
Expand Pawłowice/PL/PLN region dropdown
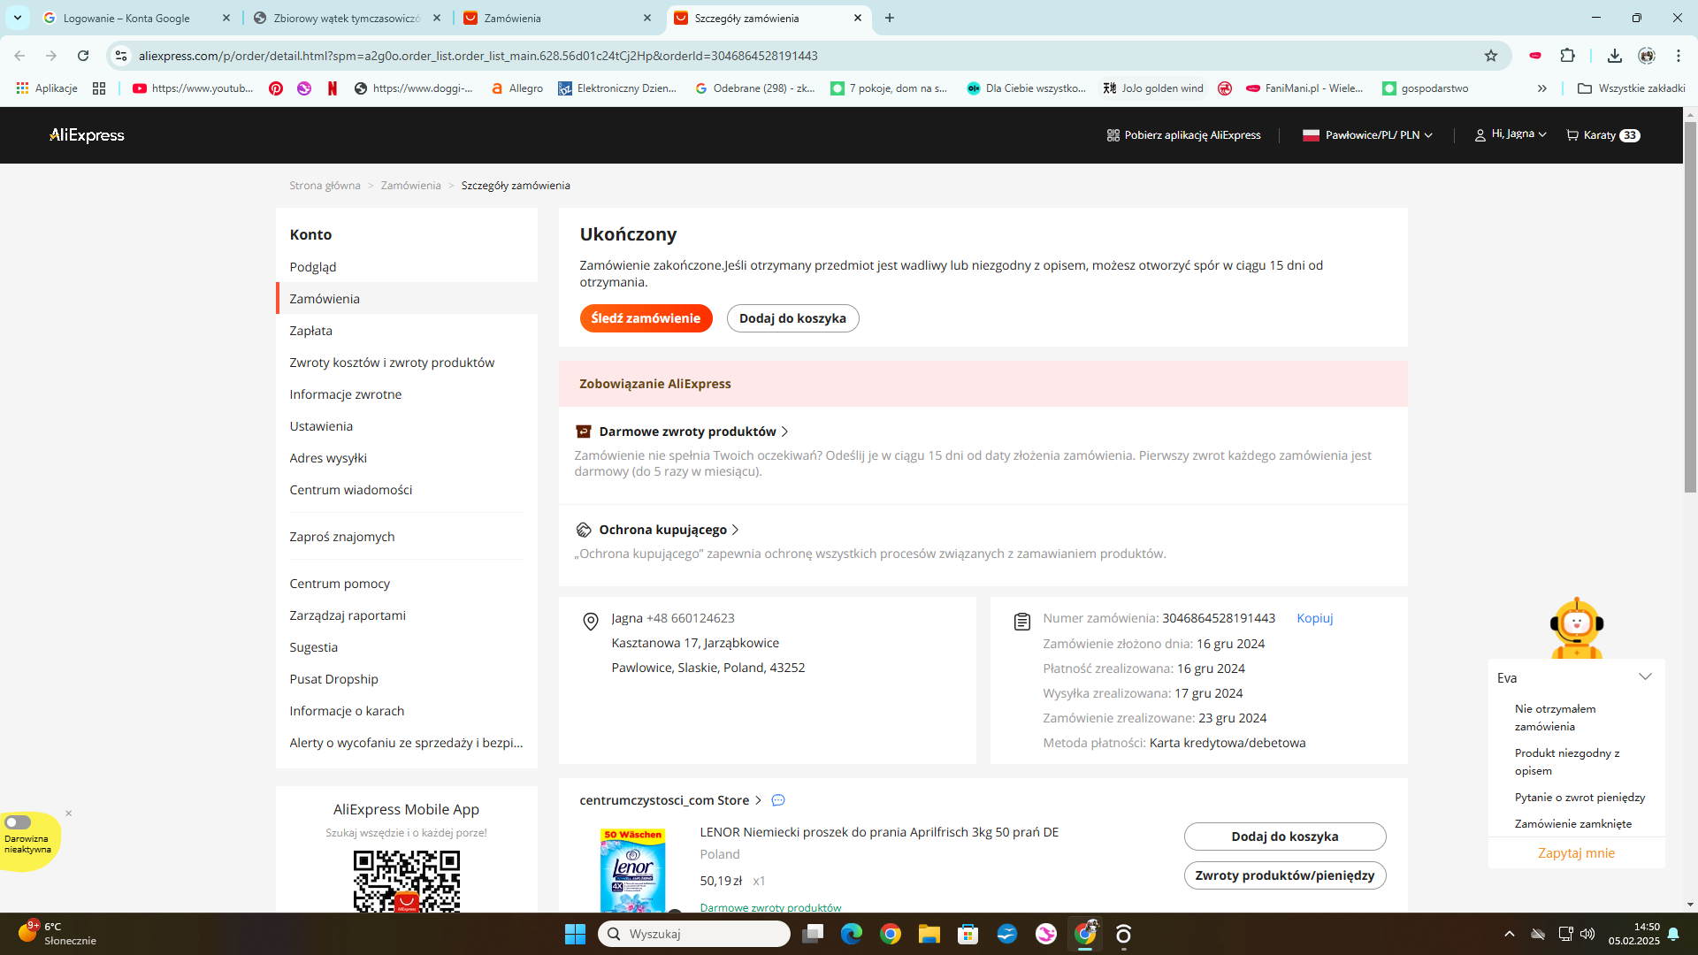(1367, 135)
